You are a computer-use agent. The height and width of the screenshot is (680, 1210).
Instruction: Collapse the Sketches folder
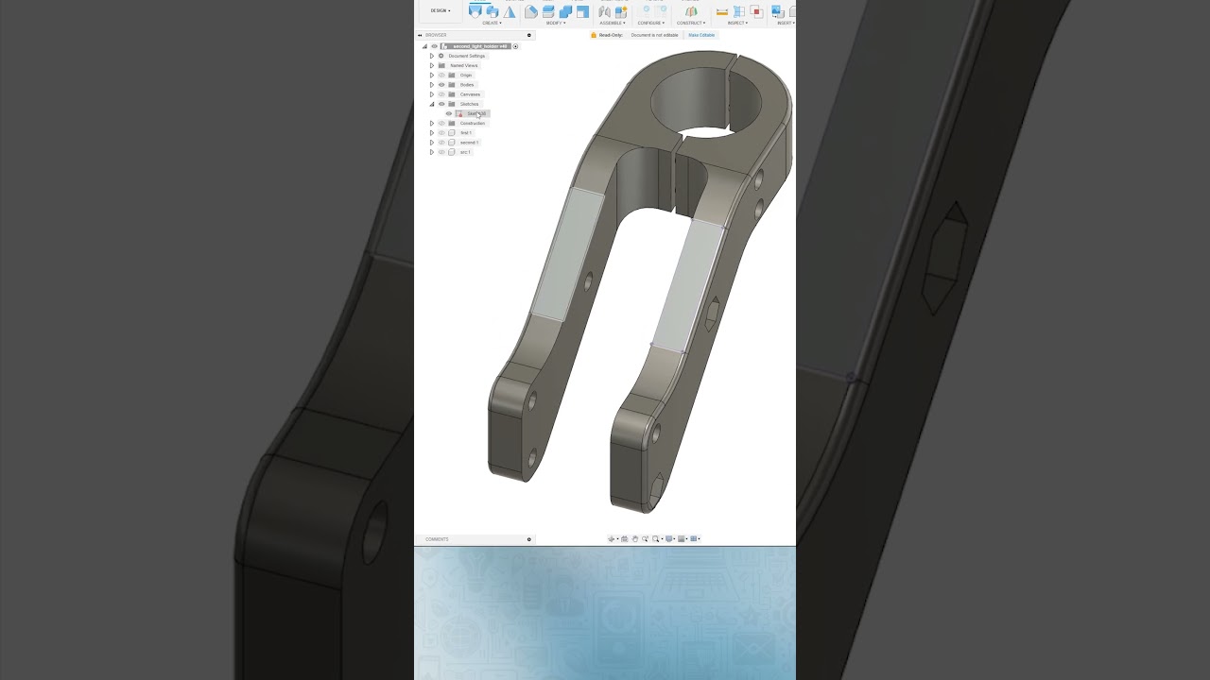pos(432,104)
